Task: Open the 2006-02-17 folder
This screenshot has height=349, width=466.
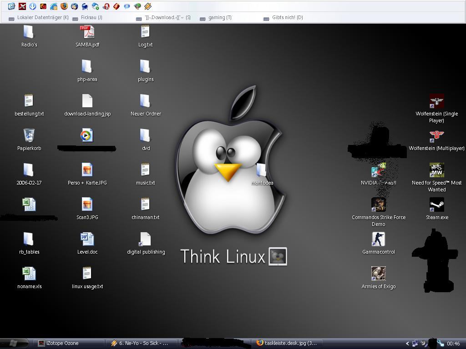Action: pos(29,174)
